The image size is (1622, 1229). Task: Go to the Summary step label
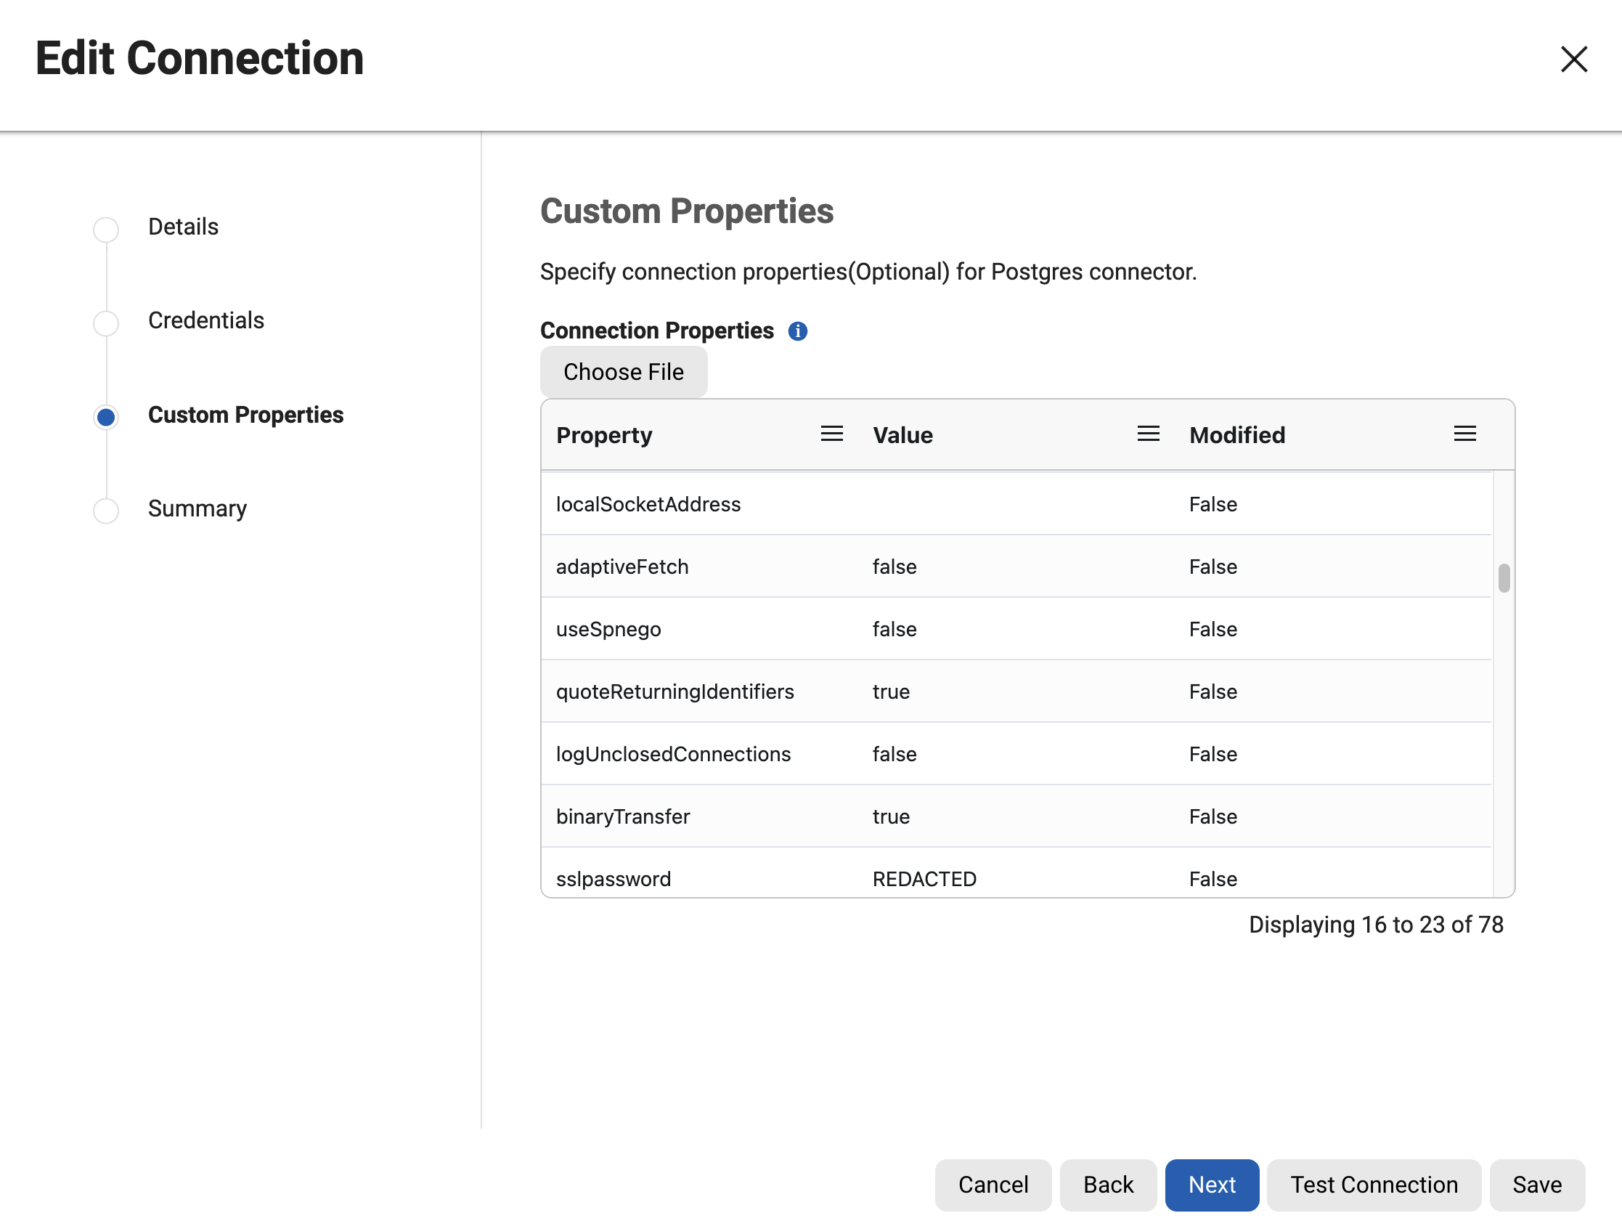197,508
